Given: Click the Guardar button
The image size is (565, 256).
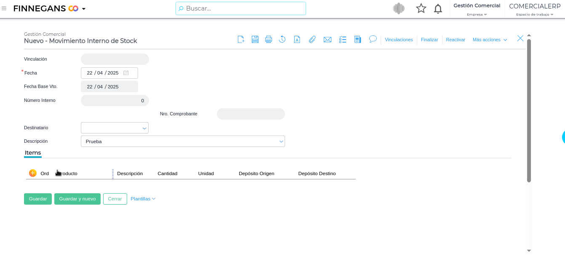Looking at the screenshot, I should point(38,199).
